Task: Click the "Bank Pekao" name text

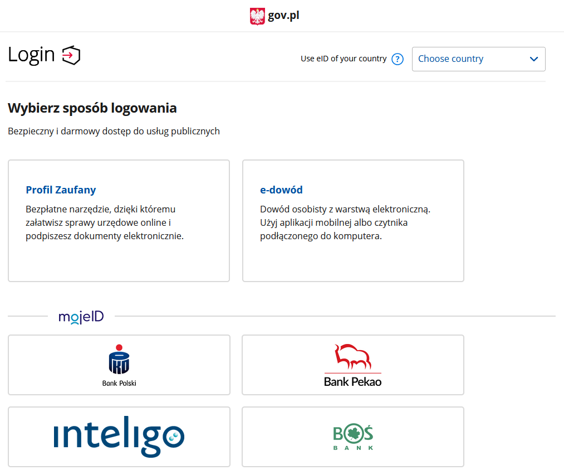Action: 352,382
